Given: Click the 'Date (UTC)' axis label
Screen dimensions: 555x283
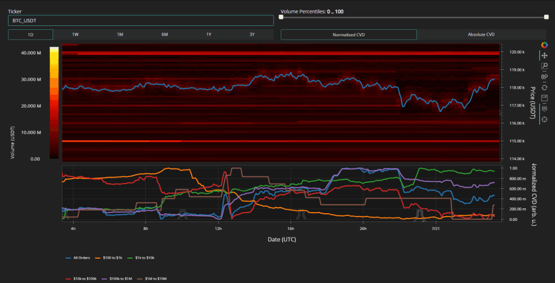Looking at the screenshot, I should tap(282, 240).
